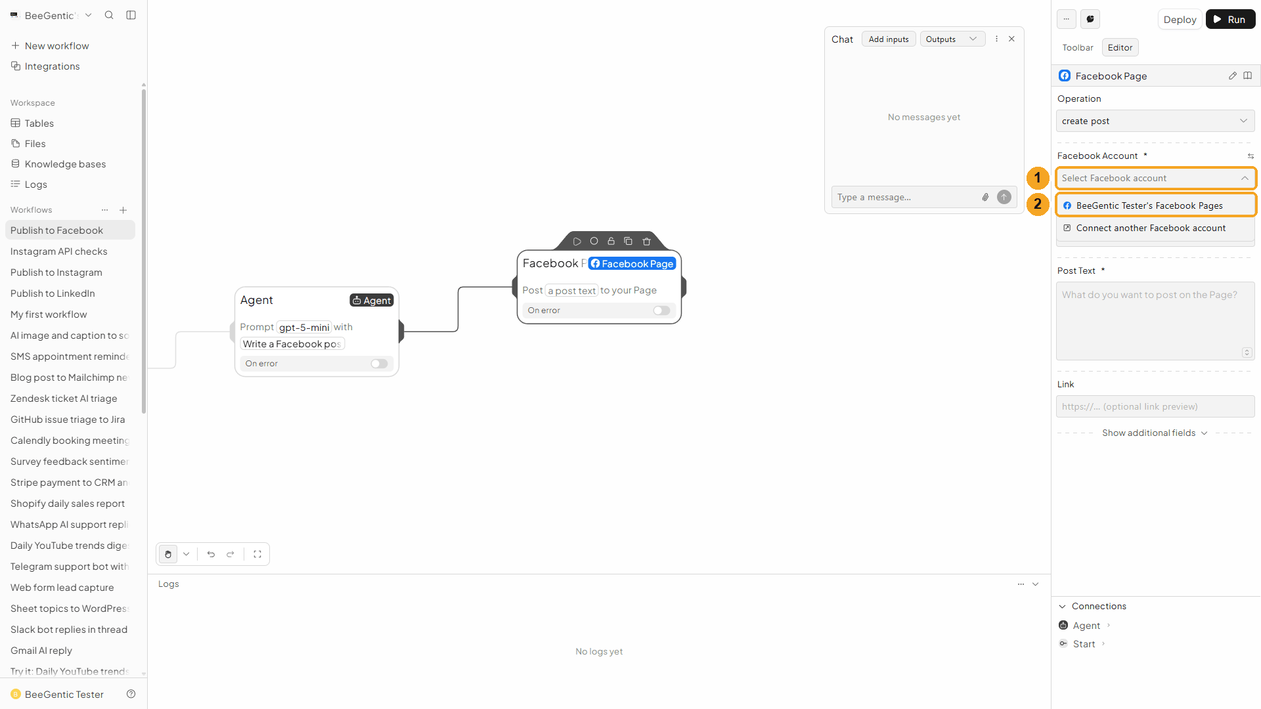Image resolution: width=1261 pixels, height=709 pixels.
Task: Click the Deploy button
Action: click(1180, 20)
